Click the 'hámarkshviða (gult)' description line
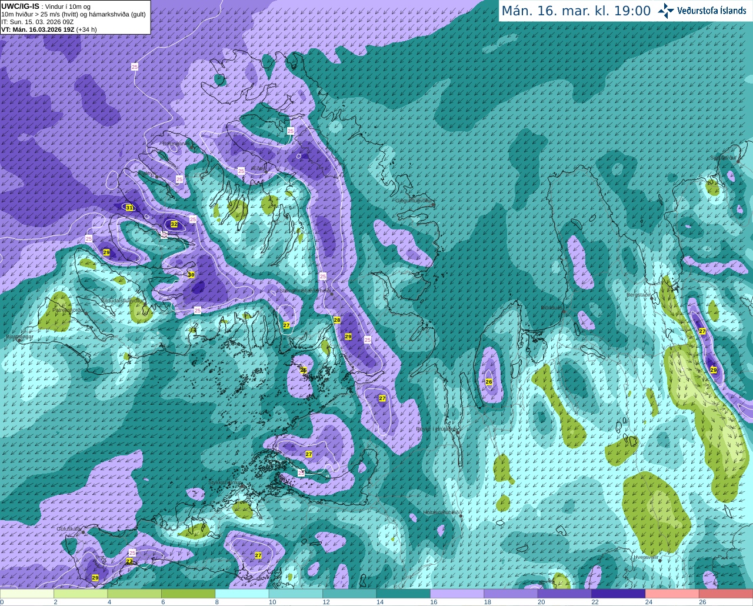This screenshot has width=753, height=606. click(74, 14)
